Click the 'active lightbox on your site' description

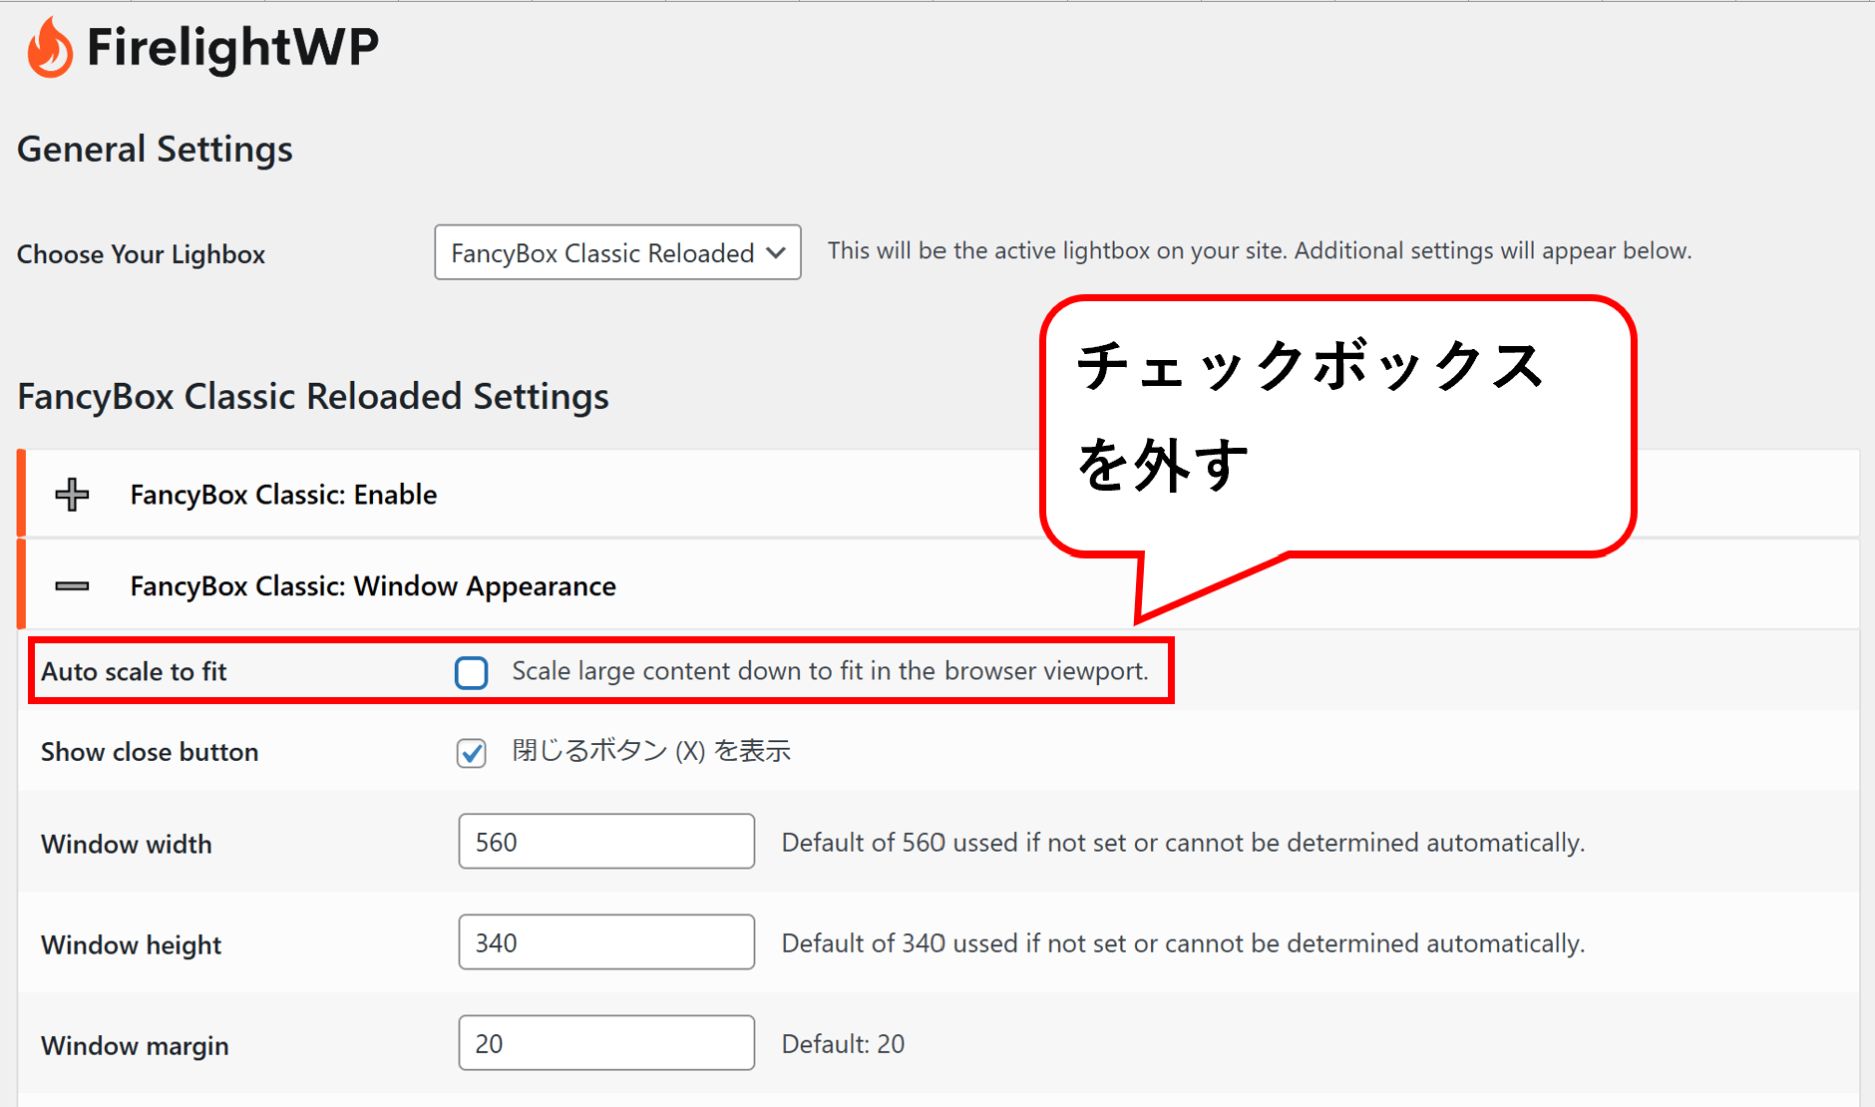[1260, 250]
